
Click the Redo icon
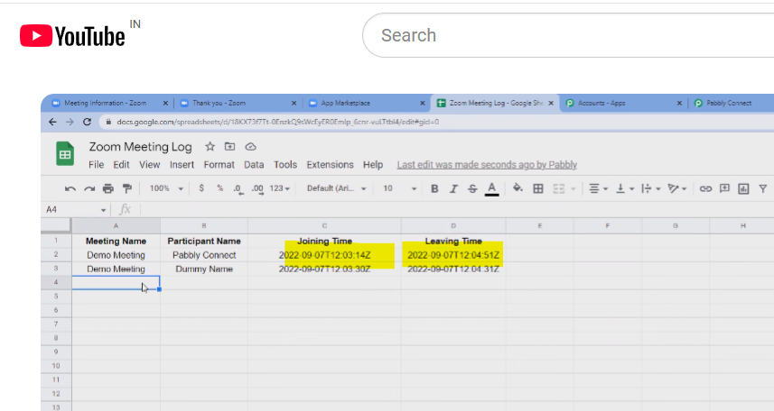89,188
